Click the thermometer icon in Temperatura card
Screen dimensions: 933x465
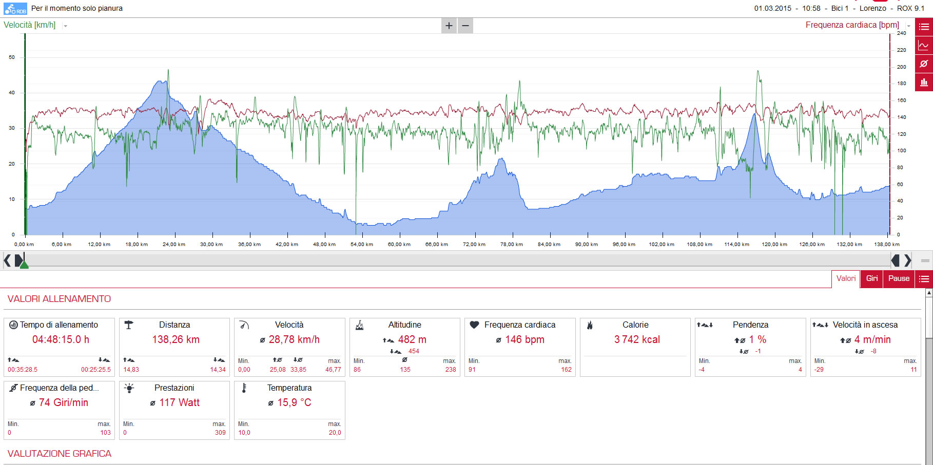point(244,388)
